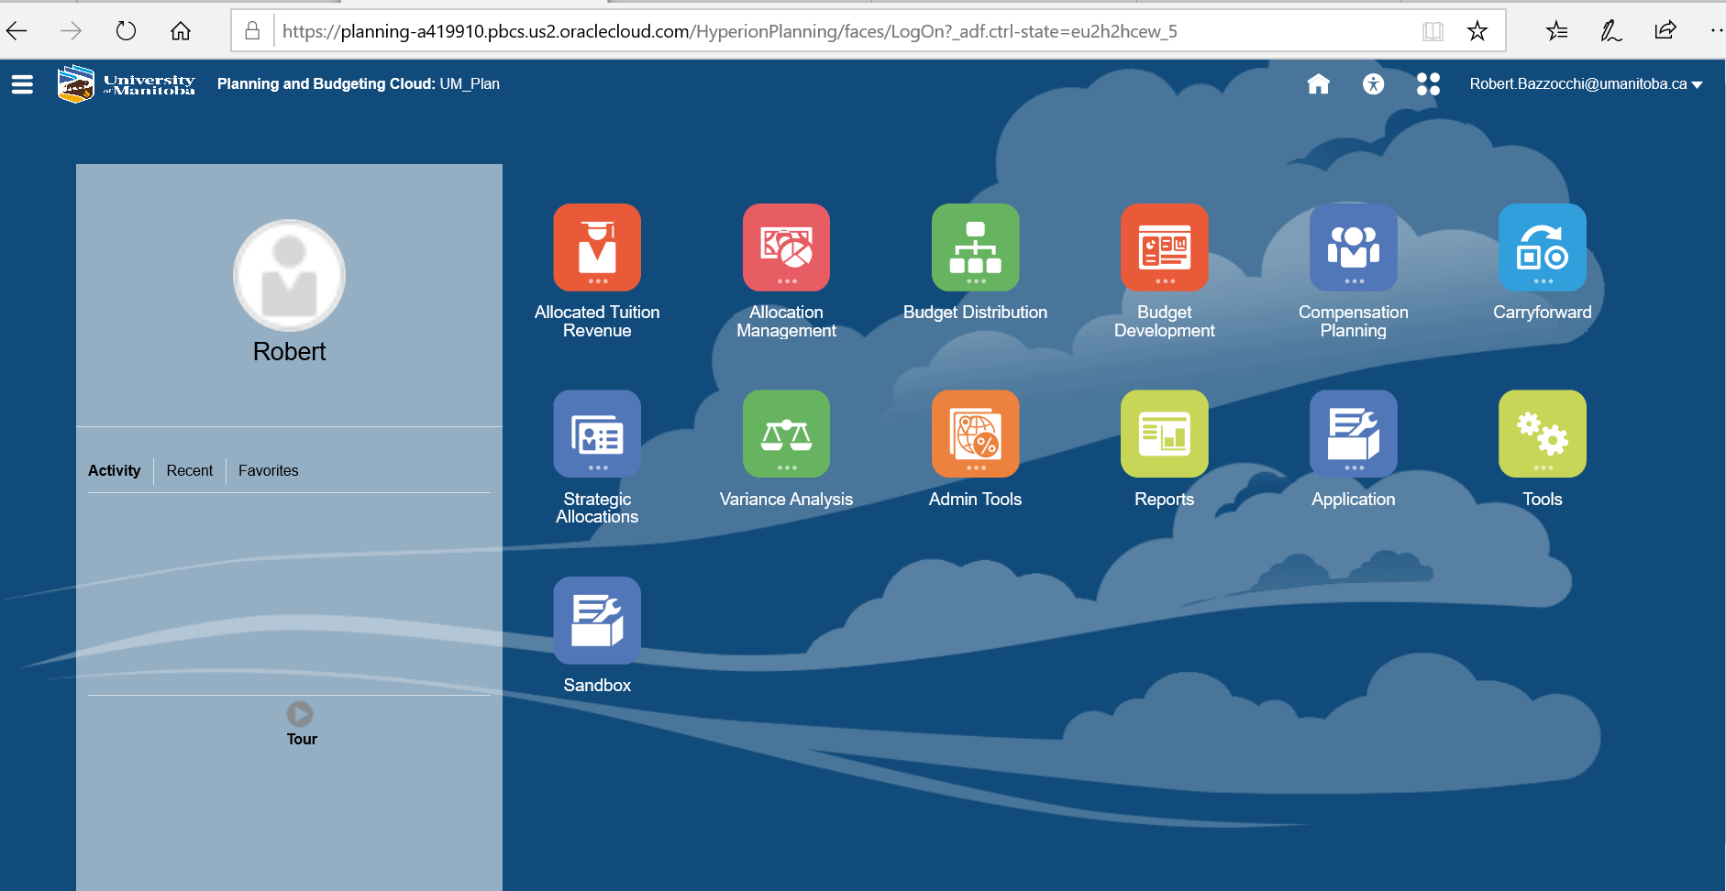Switch to the Recent tab
Image resolution: width=1726 pixels, height=891 pixels.
(189, 470)
